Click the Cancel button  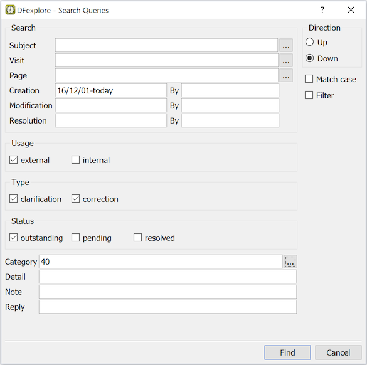[x=338, y=352]
